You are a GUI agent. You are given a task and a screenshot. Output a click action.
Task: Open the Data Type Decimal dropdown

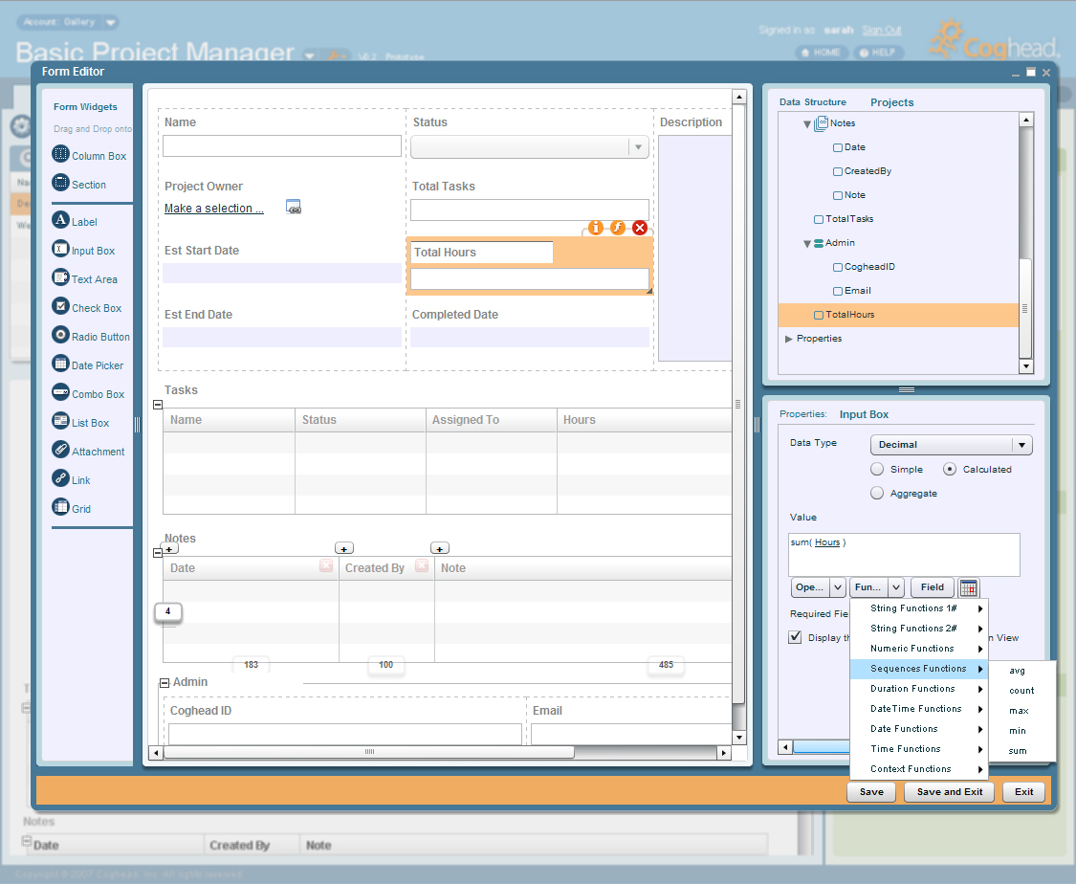pyautogui.click(x=951, y=445)
